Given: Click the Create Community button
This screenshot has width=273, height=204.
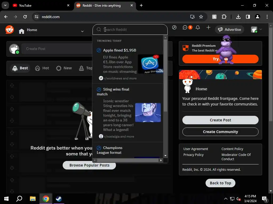Looking at the screenshot, I should tap(220, 132).
